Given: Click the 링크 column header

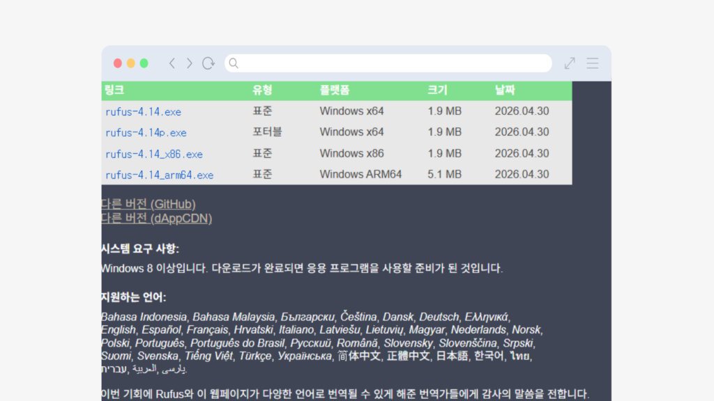Looking at the screenshot, I should 114,90.
